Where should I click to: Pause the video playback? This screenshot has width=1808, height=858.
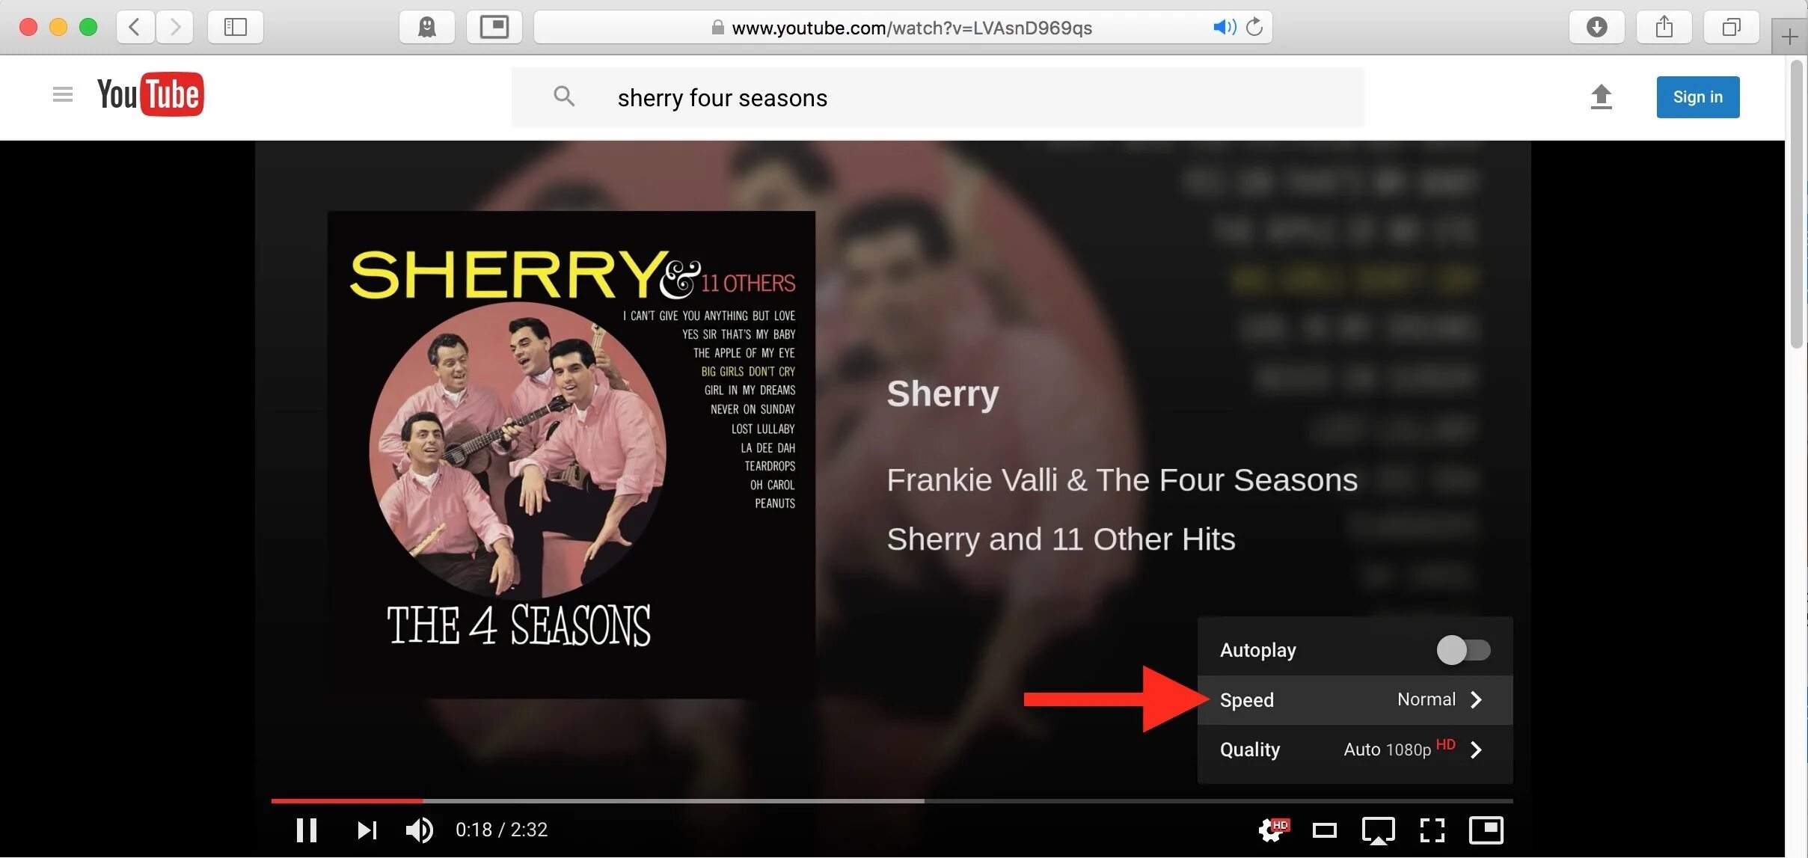307,830
